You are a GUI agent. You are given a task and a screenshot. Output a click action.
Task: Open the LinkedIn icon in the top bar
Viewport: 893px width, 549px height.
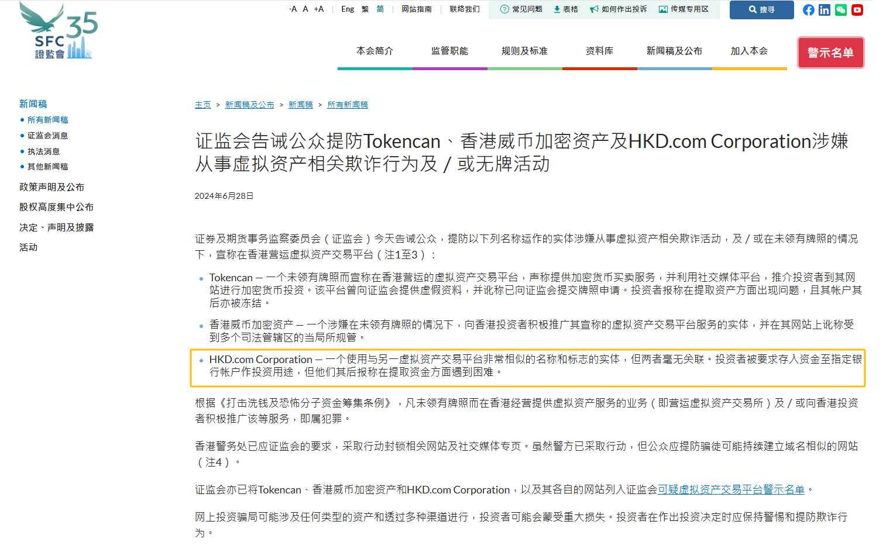coord(825,10)
